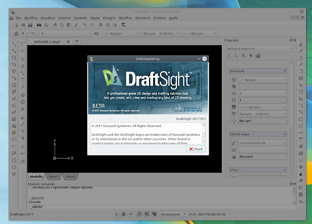Screen dimensions: 312x224
Task: Roll up the Informazioni su dialog chevron
Action: pos(198,58)
